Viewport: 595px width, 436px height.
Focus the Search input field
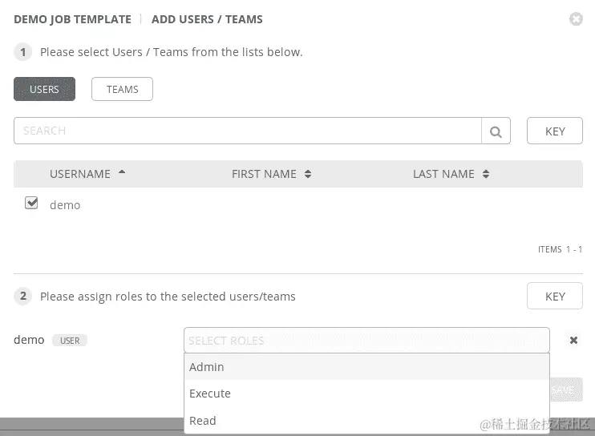tap(248, 131)
